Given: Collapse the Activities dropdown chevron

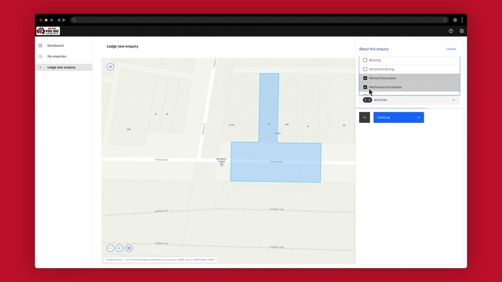Looking at the screenshot, I should coord(453,100).
